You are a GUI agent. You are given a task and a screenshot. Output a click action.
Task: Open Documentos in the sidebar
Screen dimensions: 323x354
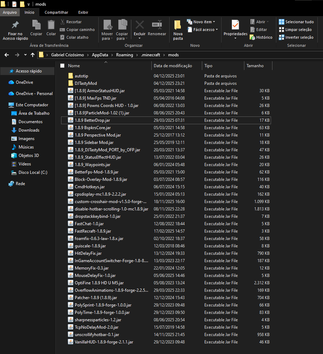click(x=27, y=122)
